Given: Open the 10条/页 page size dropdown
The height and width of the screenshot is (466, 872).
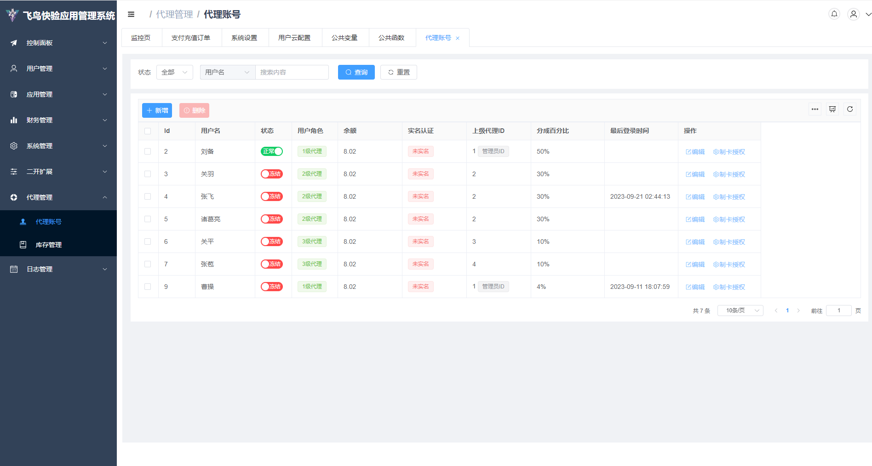Looking at the screenshot, I should coord(740,311).
